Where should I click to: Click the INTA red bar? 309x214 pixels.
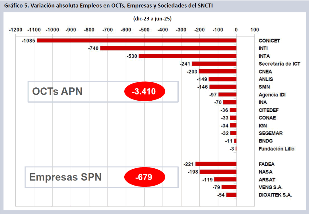click(x=187, y=56)
